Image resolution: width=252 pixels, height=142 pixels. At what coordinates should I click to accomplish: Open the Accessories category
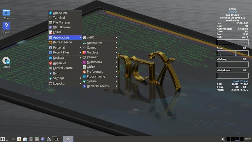[x=100, y=43]
